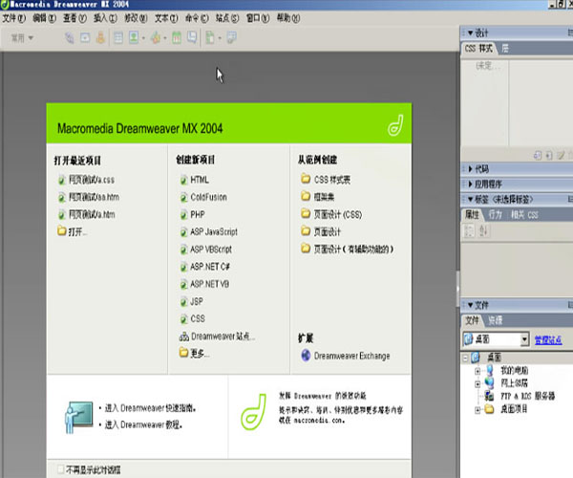
Task: Switch to the 行为 tab
Action: pos(497,215)
